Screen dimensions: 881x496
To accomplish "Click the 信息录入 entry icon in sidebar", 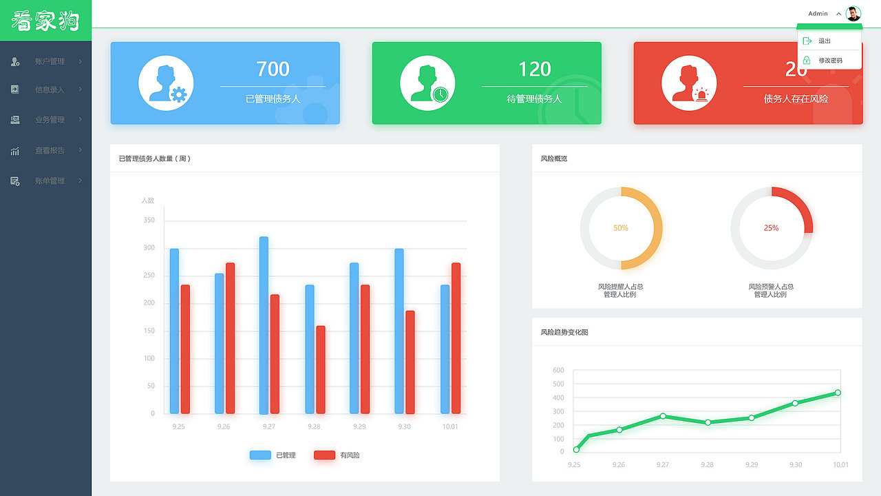I will pos(15,90).
